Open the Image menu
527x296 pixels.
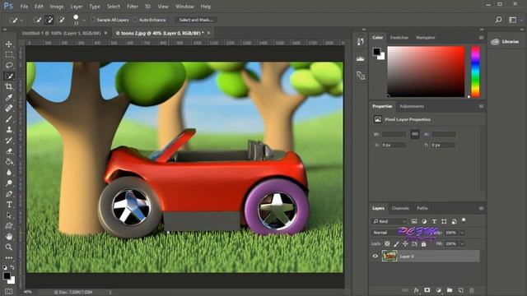pos(57,7)
